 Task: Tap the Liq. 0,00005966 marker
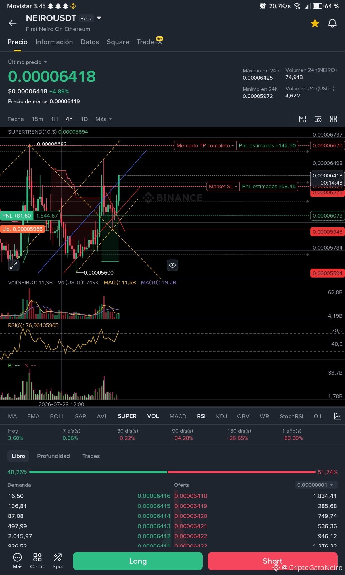tap(22, 229)
